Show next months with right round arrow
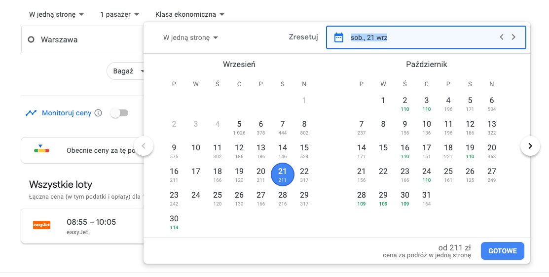Viewport: 549px width, 277px height. [530, 146]
